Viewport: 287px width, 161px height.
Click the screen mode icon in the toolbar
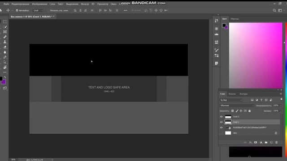pyautogui.click(x=5, y=88)
